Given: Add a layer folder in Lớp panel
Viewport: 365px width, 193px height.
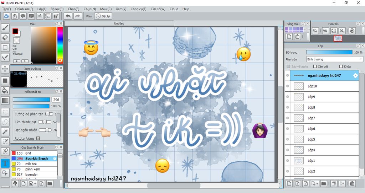Looking at the screenshot, I should pyautogui.click(x=323, y=183).
